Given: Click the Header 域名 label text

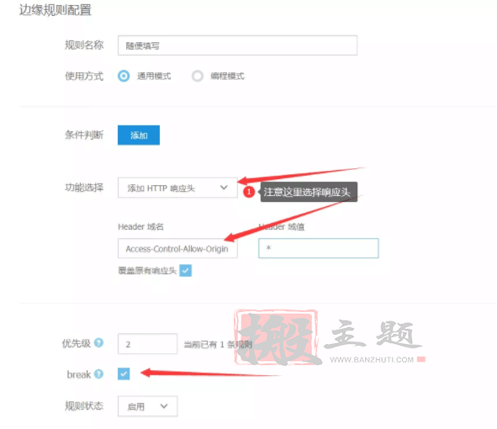Looking at the screenshot, I should [x=140, y=227].
